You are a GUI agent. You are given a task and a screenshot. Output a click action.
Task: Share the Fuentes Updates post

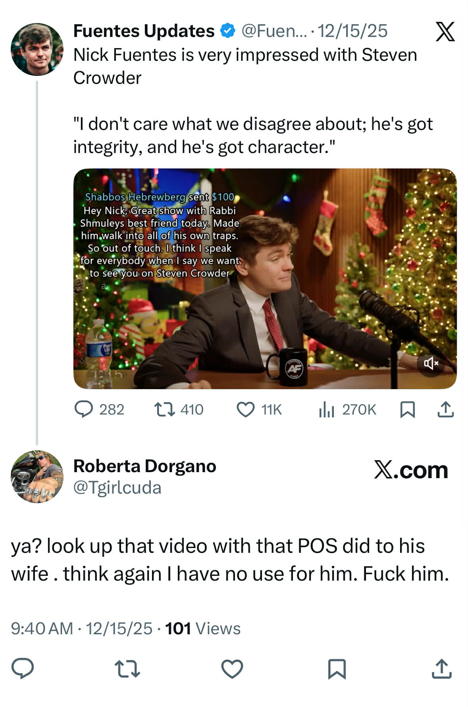coord(445,410)
